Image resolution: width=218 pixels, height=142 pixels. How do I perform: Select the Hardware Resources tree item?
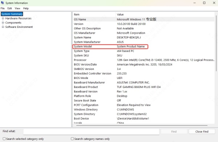click(18, 18)
